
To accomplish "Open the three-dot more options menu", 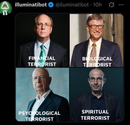I will click(x=121, y=5).
